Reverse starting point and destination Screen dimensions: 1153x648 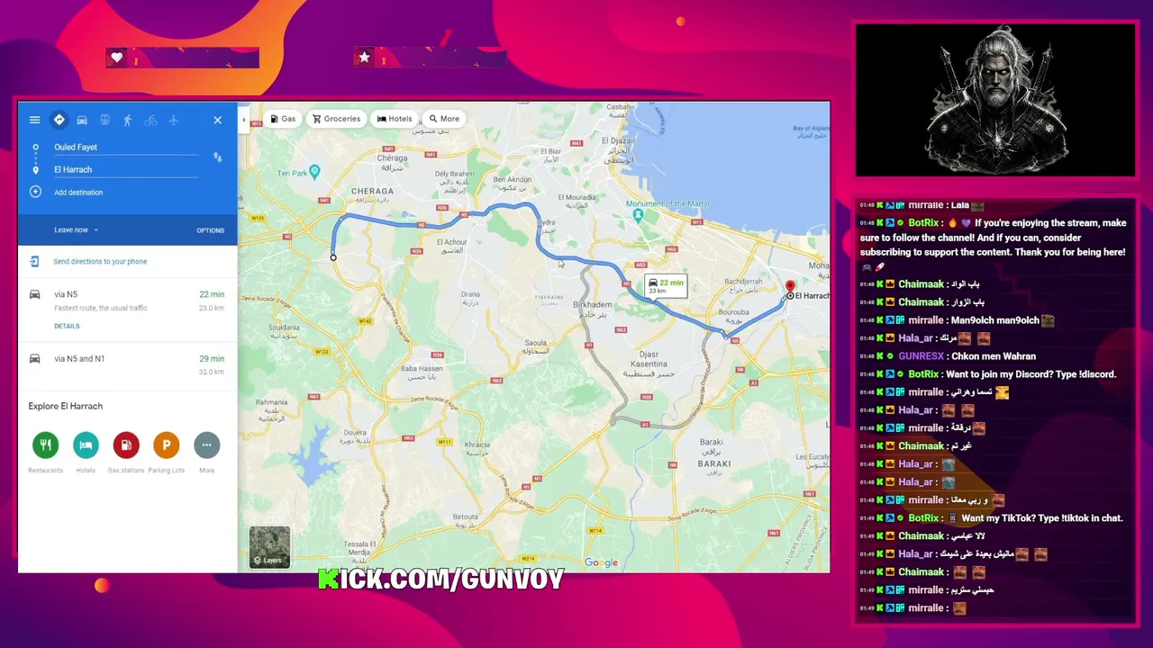[x=217, y=157]
